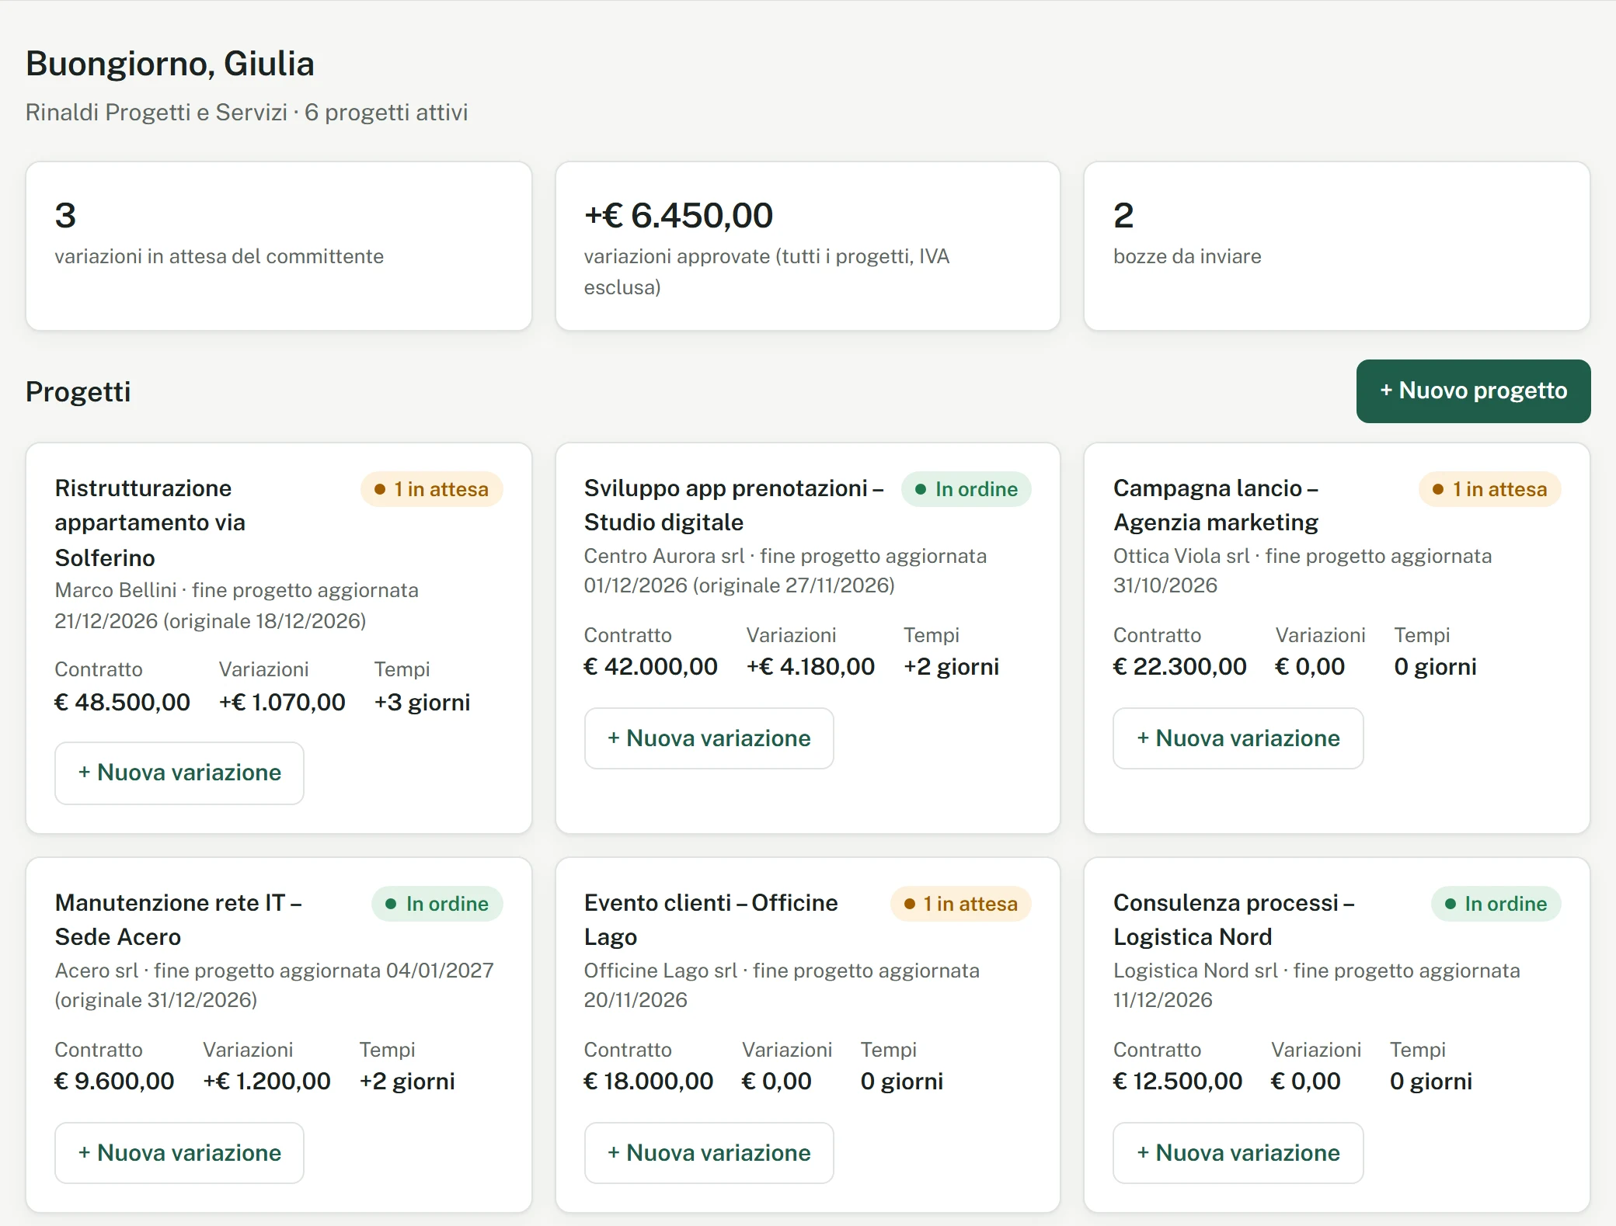Click the 'Buongiorno, Giulia' heading
This screenshot has width=1616, height=1226.
(x=170, y=64)
